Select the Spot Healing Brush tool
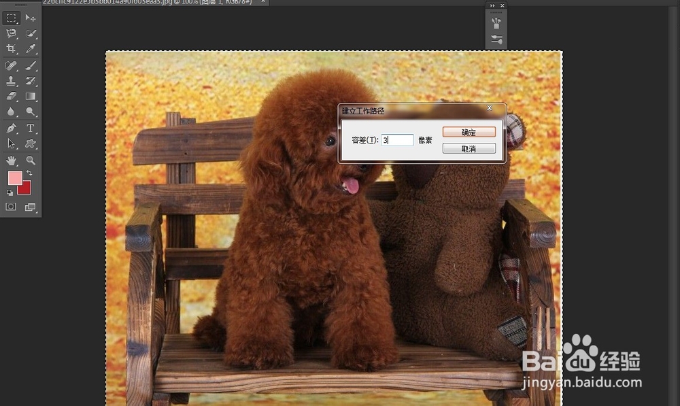Screen dimensions: 680x406 pyautogui.click(x=12, y=65)
